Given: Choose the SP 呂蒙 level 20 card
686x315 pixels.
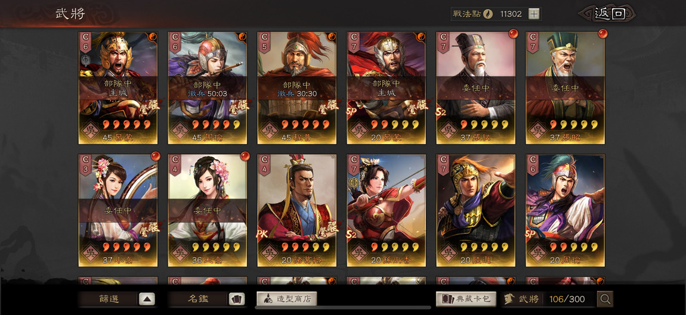Looking at the screenshot, I should (x=387, y=88).
